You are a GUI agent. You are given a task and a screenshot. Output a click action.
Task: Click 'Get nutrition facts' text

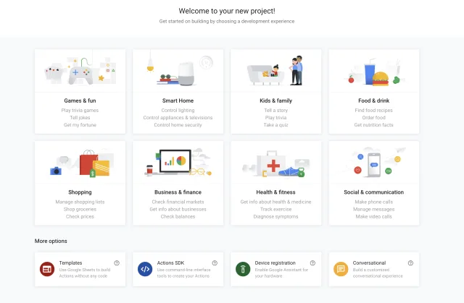374,125
